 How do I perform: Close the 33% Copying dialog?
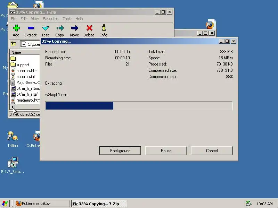(234, 41)
